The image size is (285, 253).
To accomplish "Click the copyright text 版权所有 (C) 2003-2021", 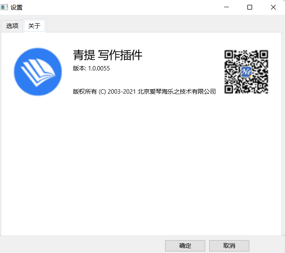I will click(104, 91).
